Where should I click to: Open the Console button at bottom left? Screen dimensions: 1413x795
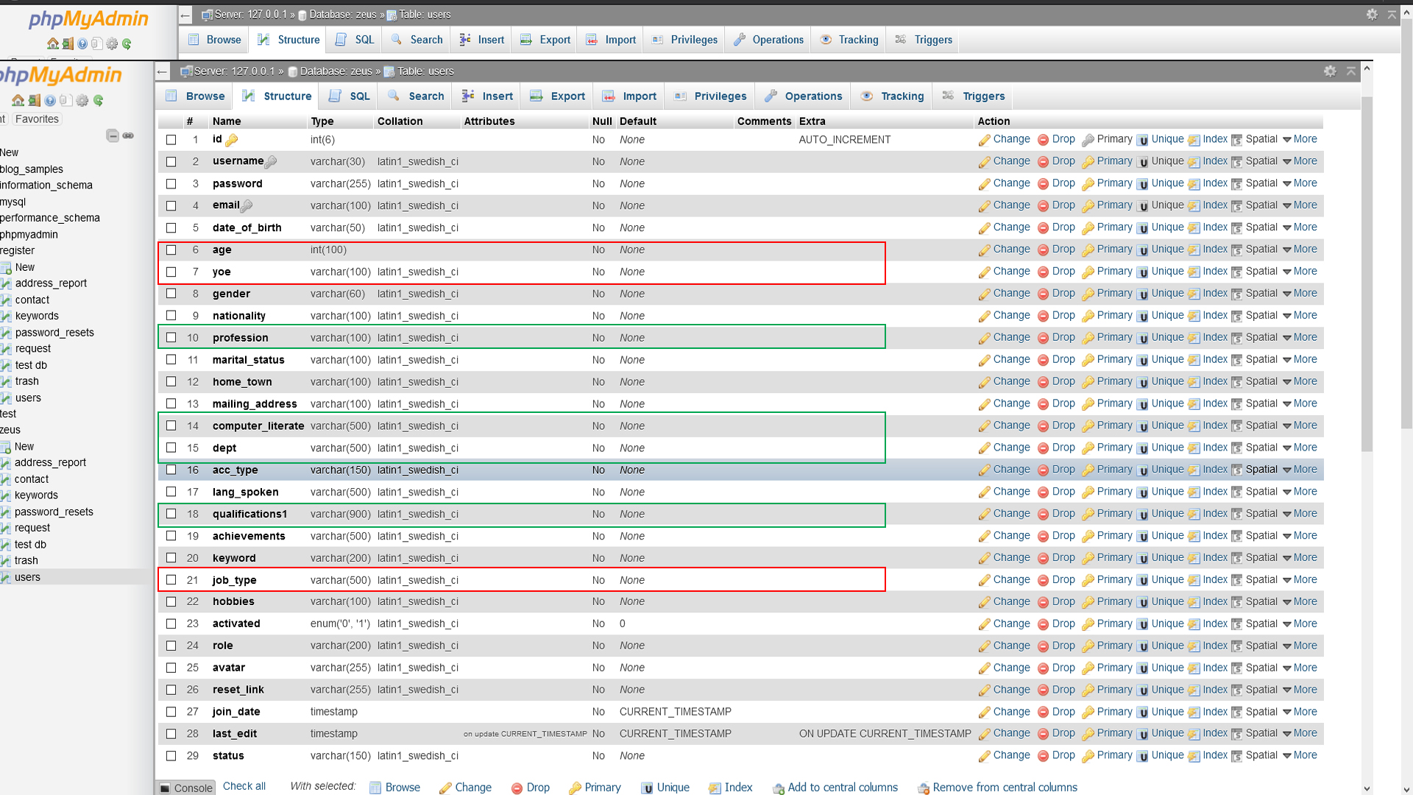186,788
